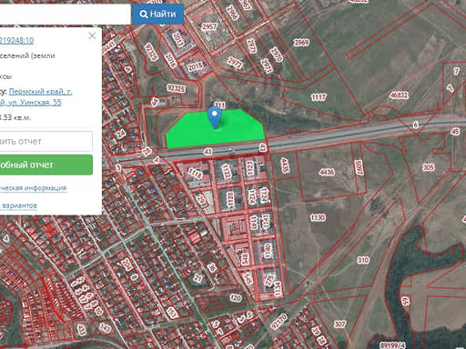Open the информация link in popup
466x349 pixels.
33,188
